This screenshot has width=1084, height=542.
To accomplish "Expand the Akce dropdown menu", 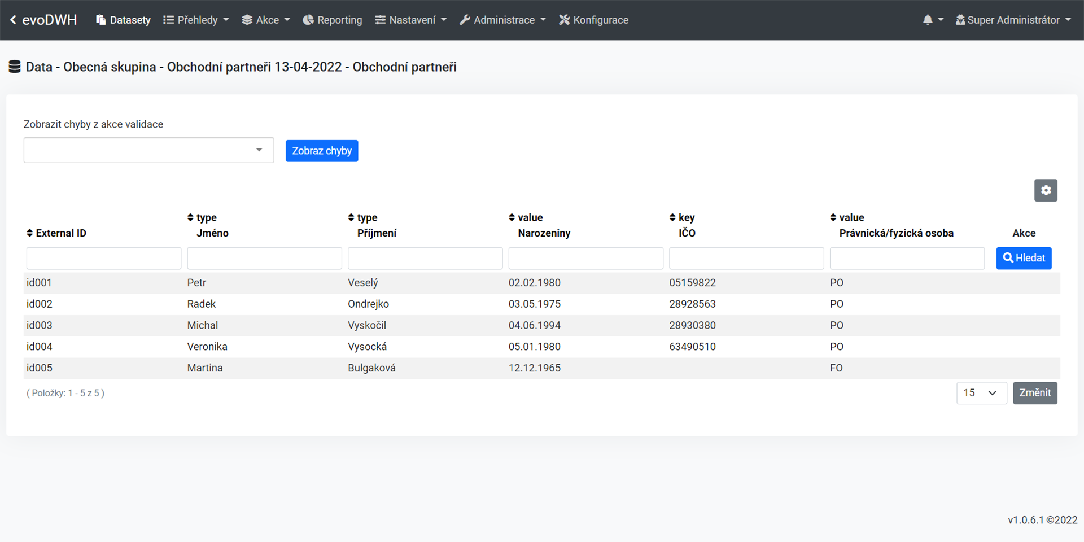I will (x=266, y=20).
